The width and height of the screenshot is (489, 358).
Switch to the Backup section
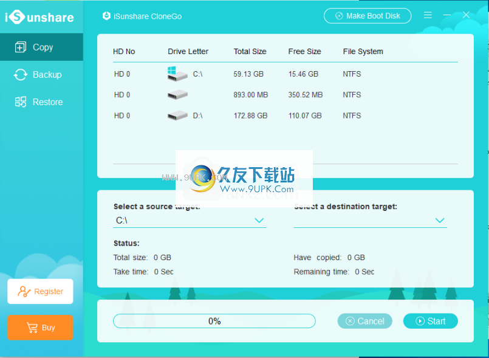click(x=41, y=75)
